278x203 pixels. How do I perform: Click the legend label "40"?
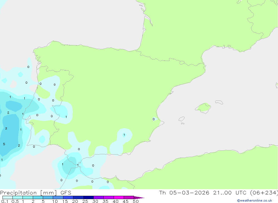(x=116, y=201)
